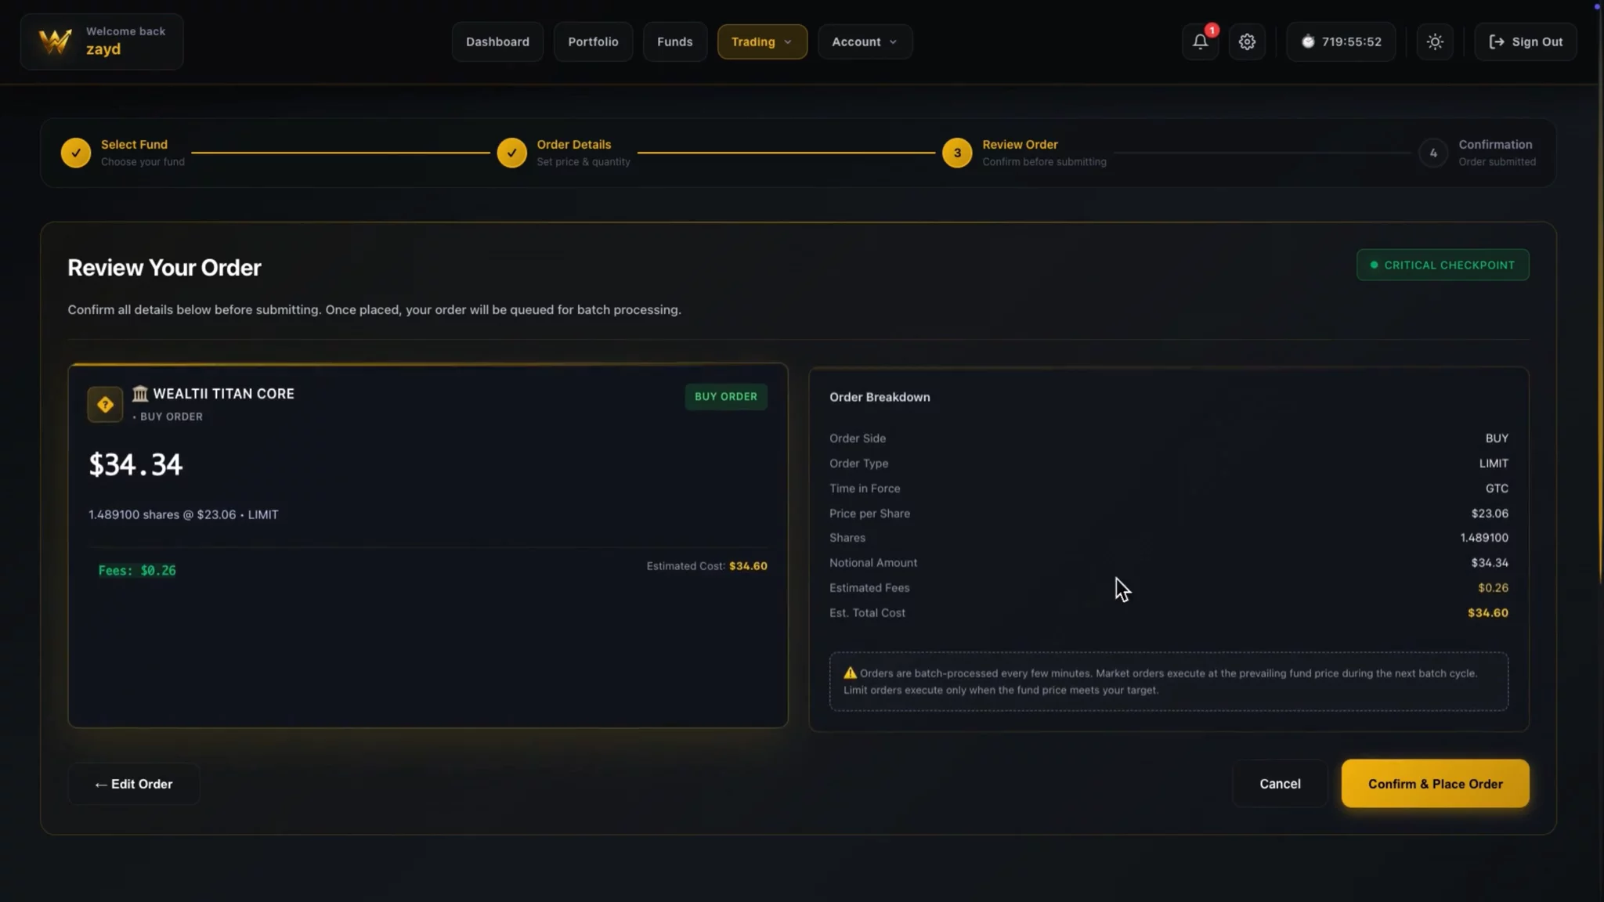Click the session timer 719:55:52
Screen dimensions: 1604x902
(x=1341, y=41)
